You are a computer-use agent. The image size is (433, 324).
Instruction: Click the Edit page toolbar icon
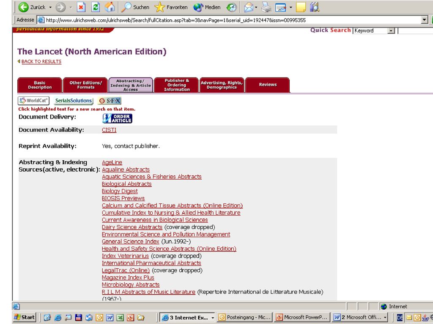coord(281,8)
